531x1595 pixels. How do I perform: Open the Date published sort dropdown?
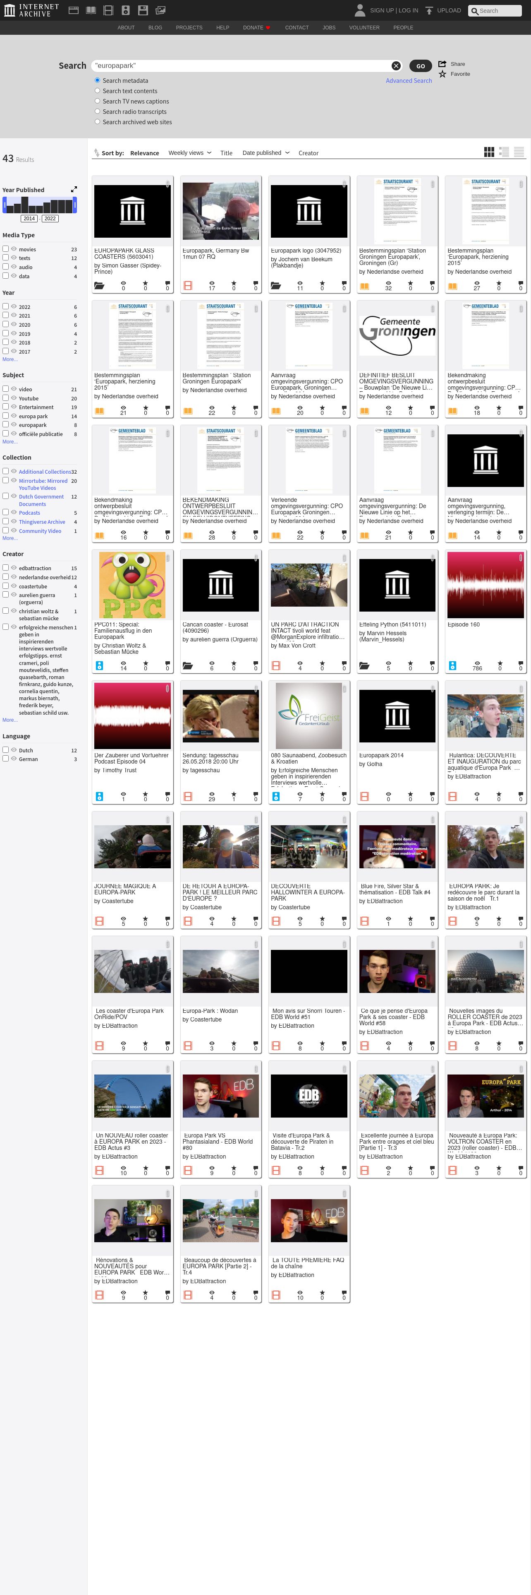pyautogui.click(x=266, y=153)
